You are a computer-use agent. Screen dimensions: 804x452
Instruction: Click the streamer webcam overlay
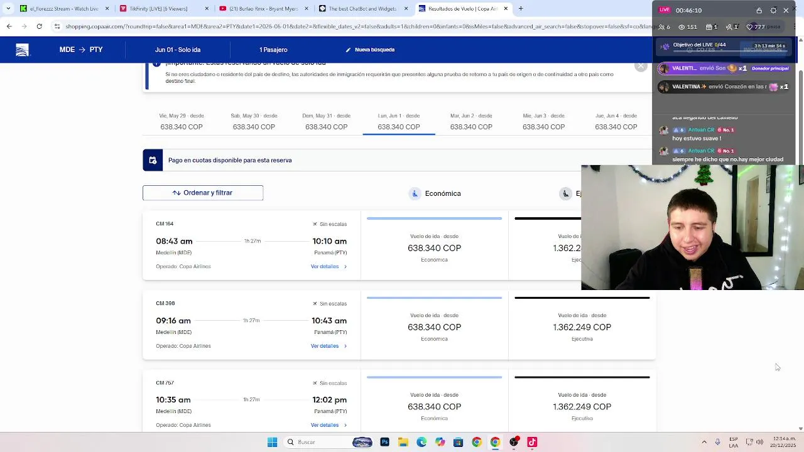(692, 227)
